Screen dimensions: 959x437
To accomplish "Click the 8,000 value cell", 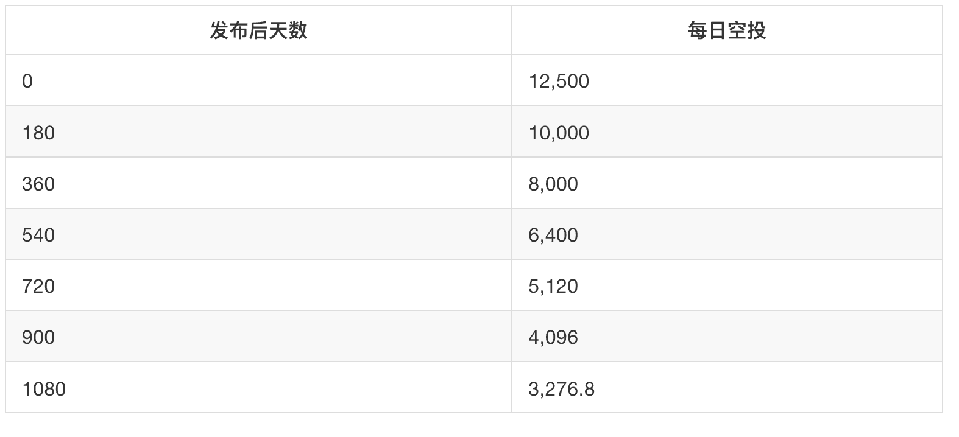I will coord(727,183).
